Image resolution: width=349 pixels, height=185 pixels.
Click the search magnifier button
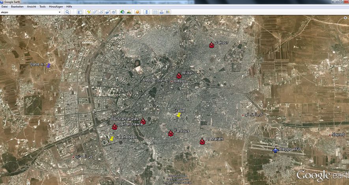click(67, 12)
